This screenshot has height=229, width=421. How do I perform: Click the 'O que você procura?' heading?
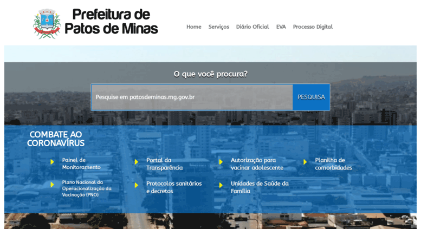click(x=210, y=74)
